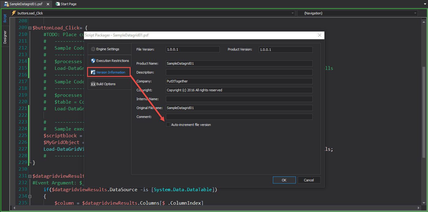This screenshot has height=212, width=428.
Task: Click the Product Name field
Action: click(239, 63)
